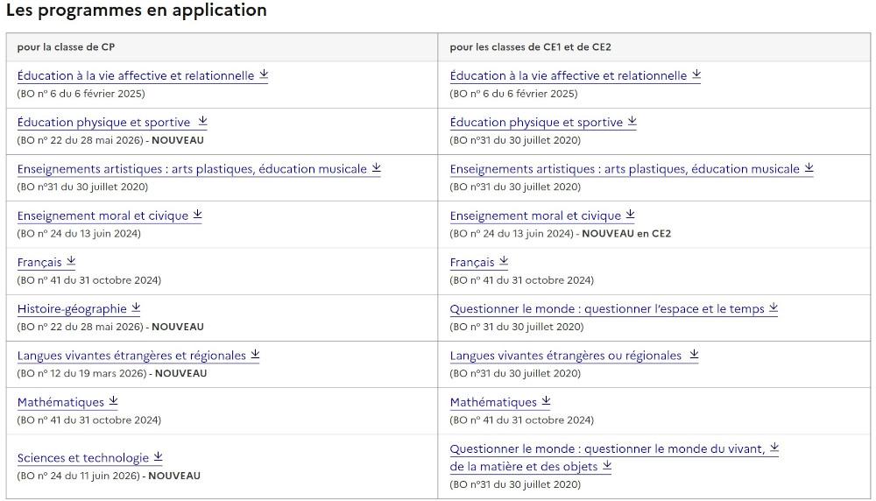
Task: Open CP Enseignement moral et civique link
Action: pyautogui.click(x=102, y=215)
